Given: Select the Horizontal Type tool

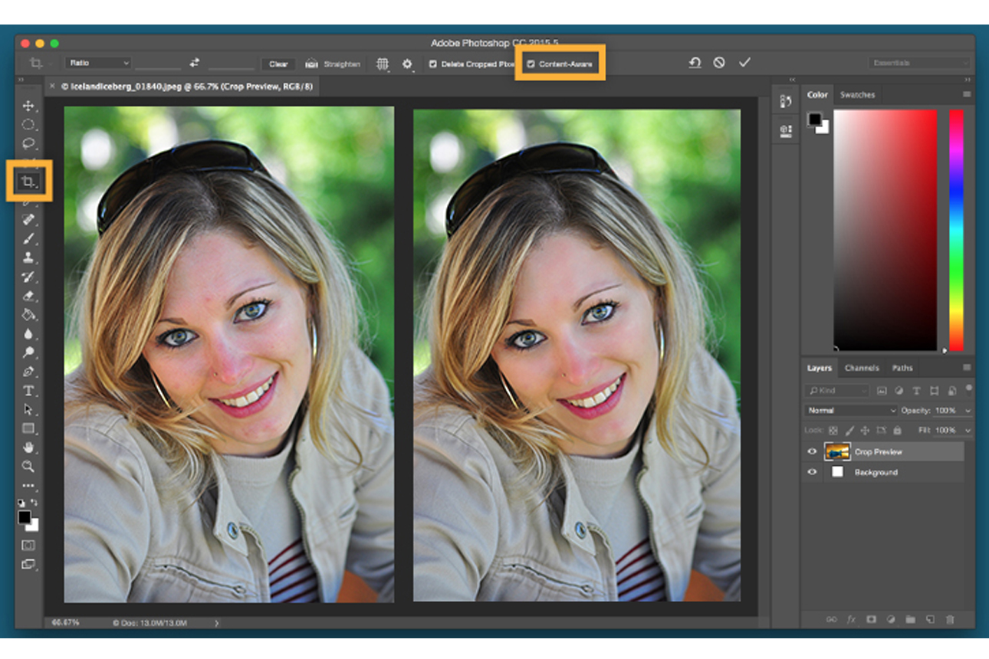Looking at the screenshot, I should [28, 391].
